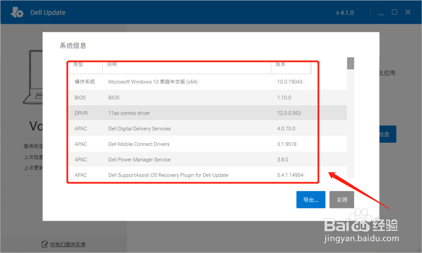Open the 向我们提供反馈 feedback link

(x=68, y=245)
